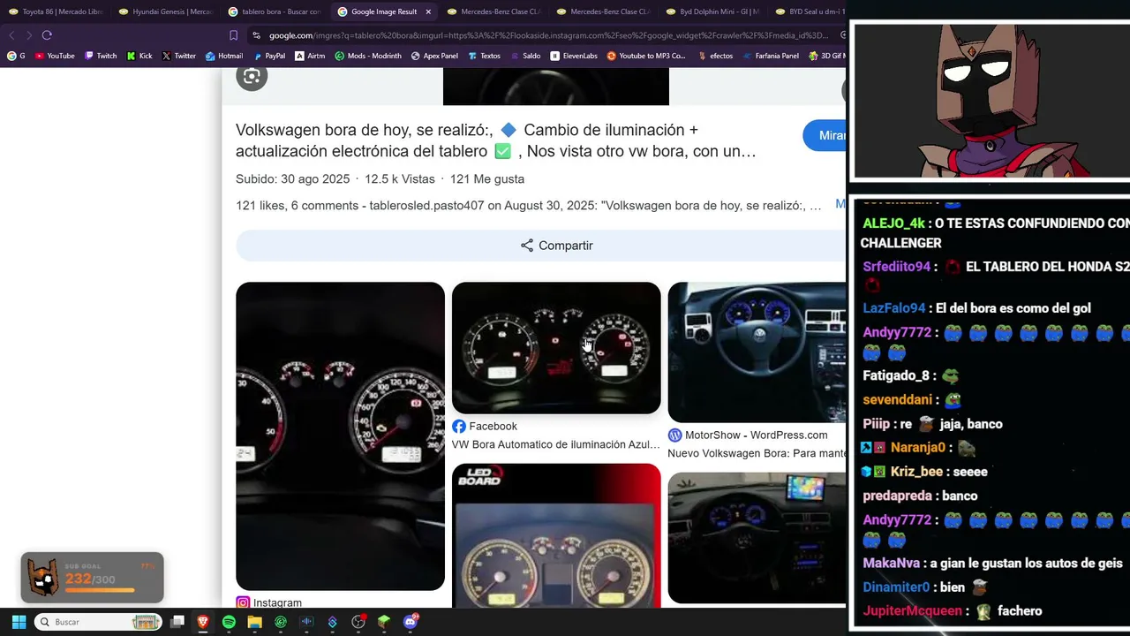Image resolution: width=1130 pixels, height=636 pixels.
Task: Open File Explorer from the taskbar
Action: coord(254,622)
